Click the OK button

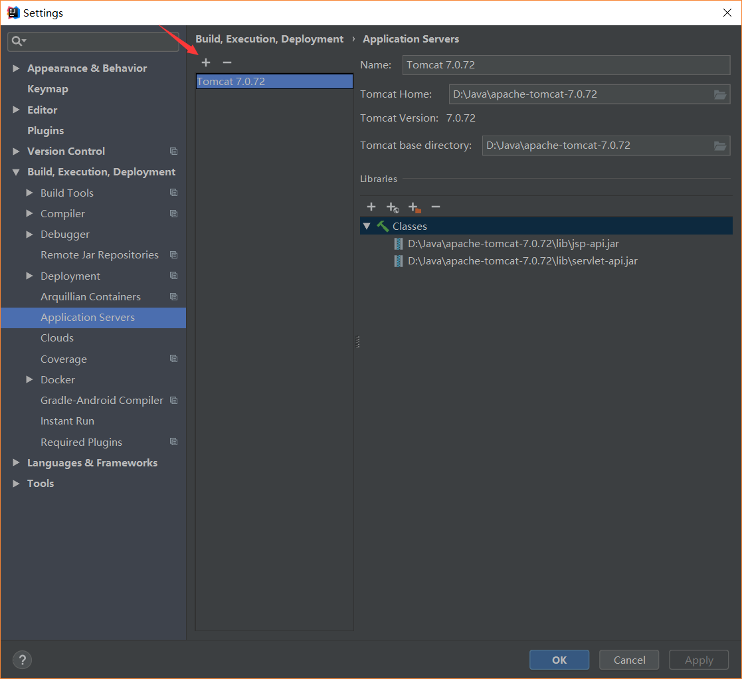(x=559, y=660)
